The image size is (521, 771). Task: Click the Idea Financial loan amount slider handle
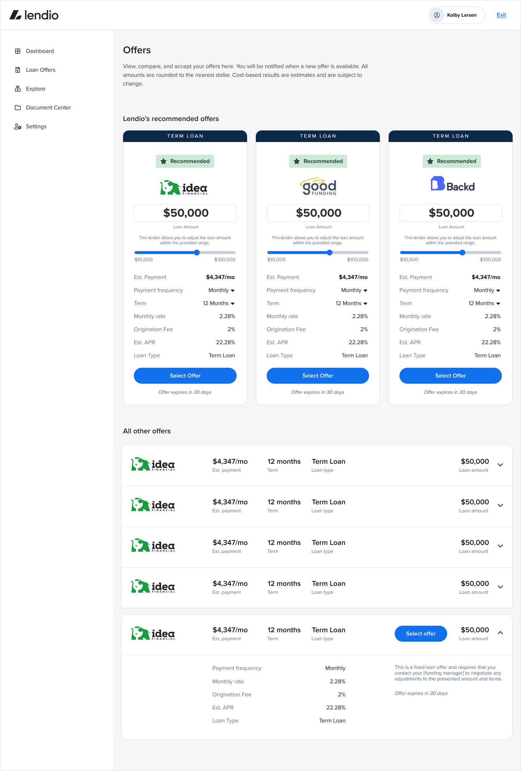(197, 253)
